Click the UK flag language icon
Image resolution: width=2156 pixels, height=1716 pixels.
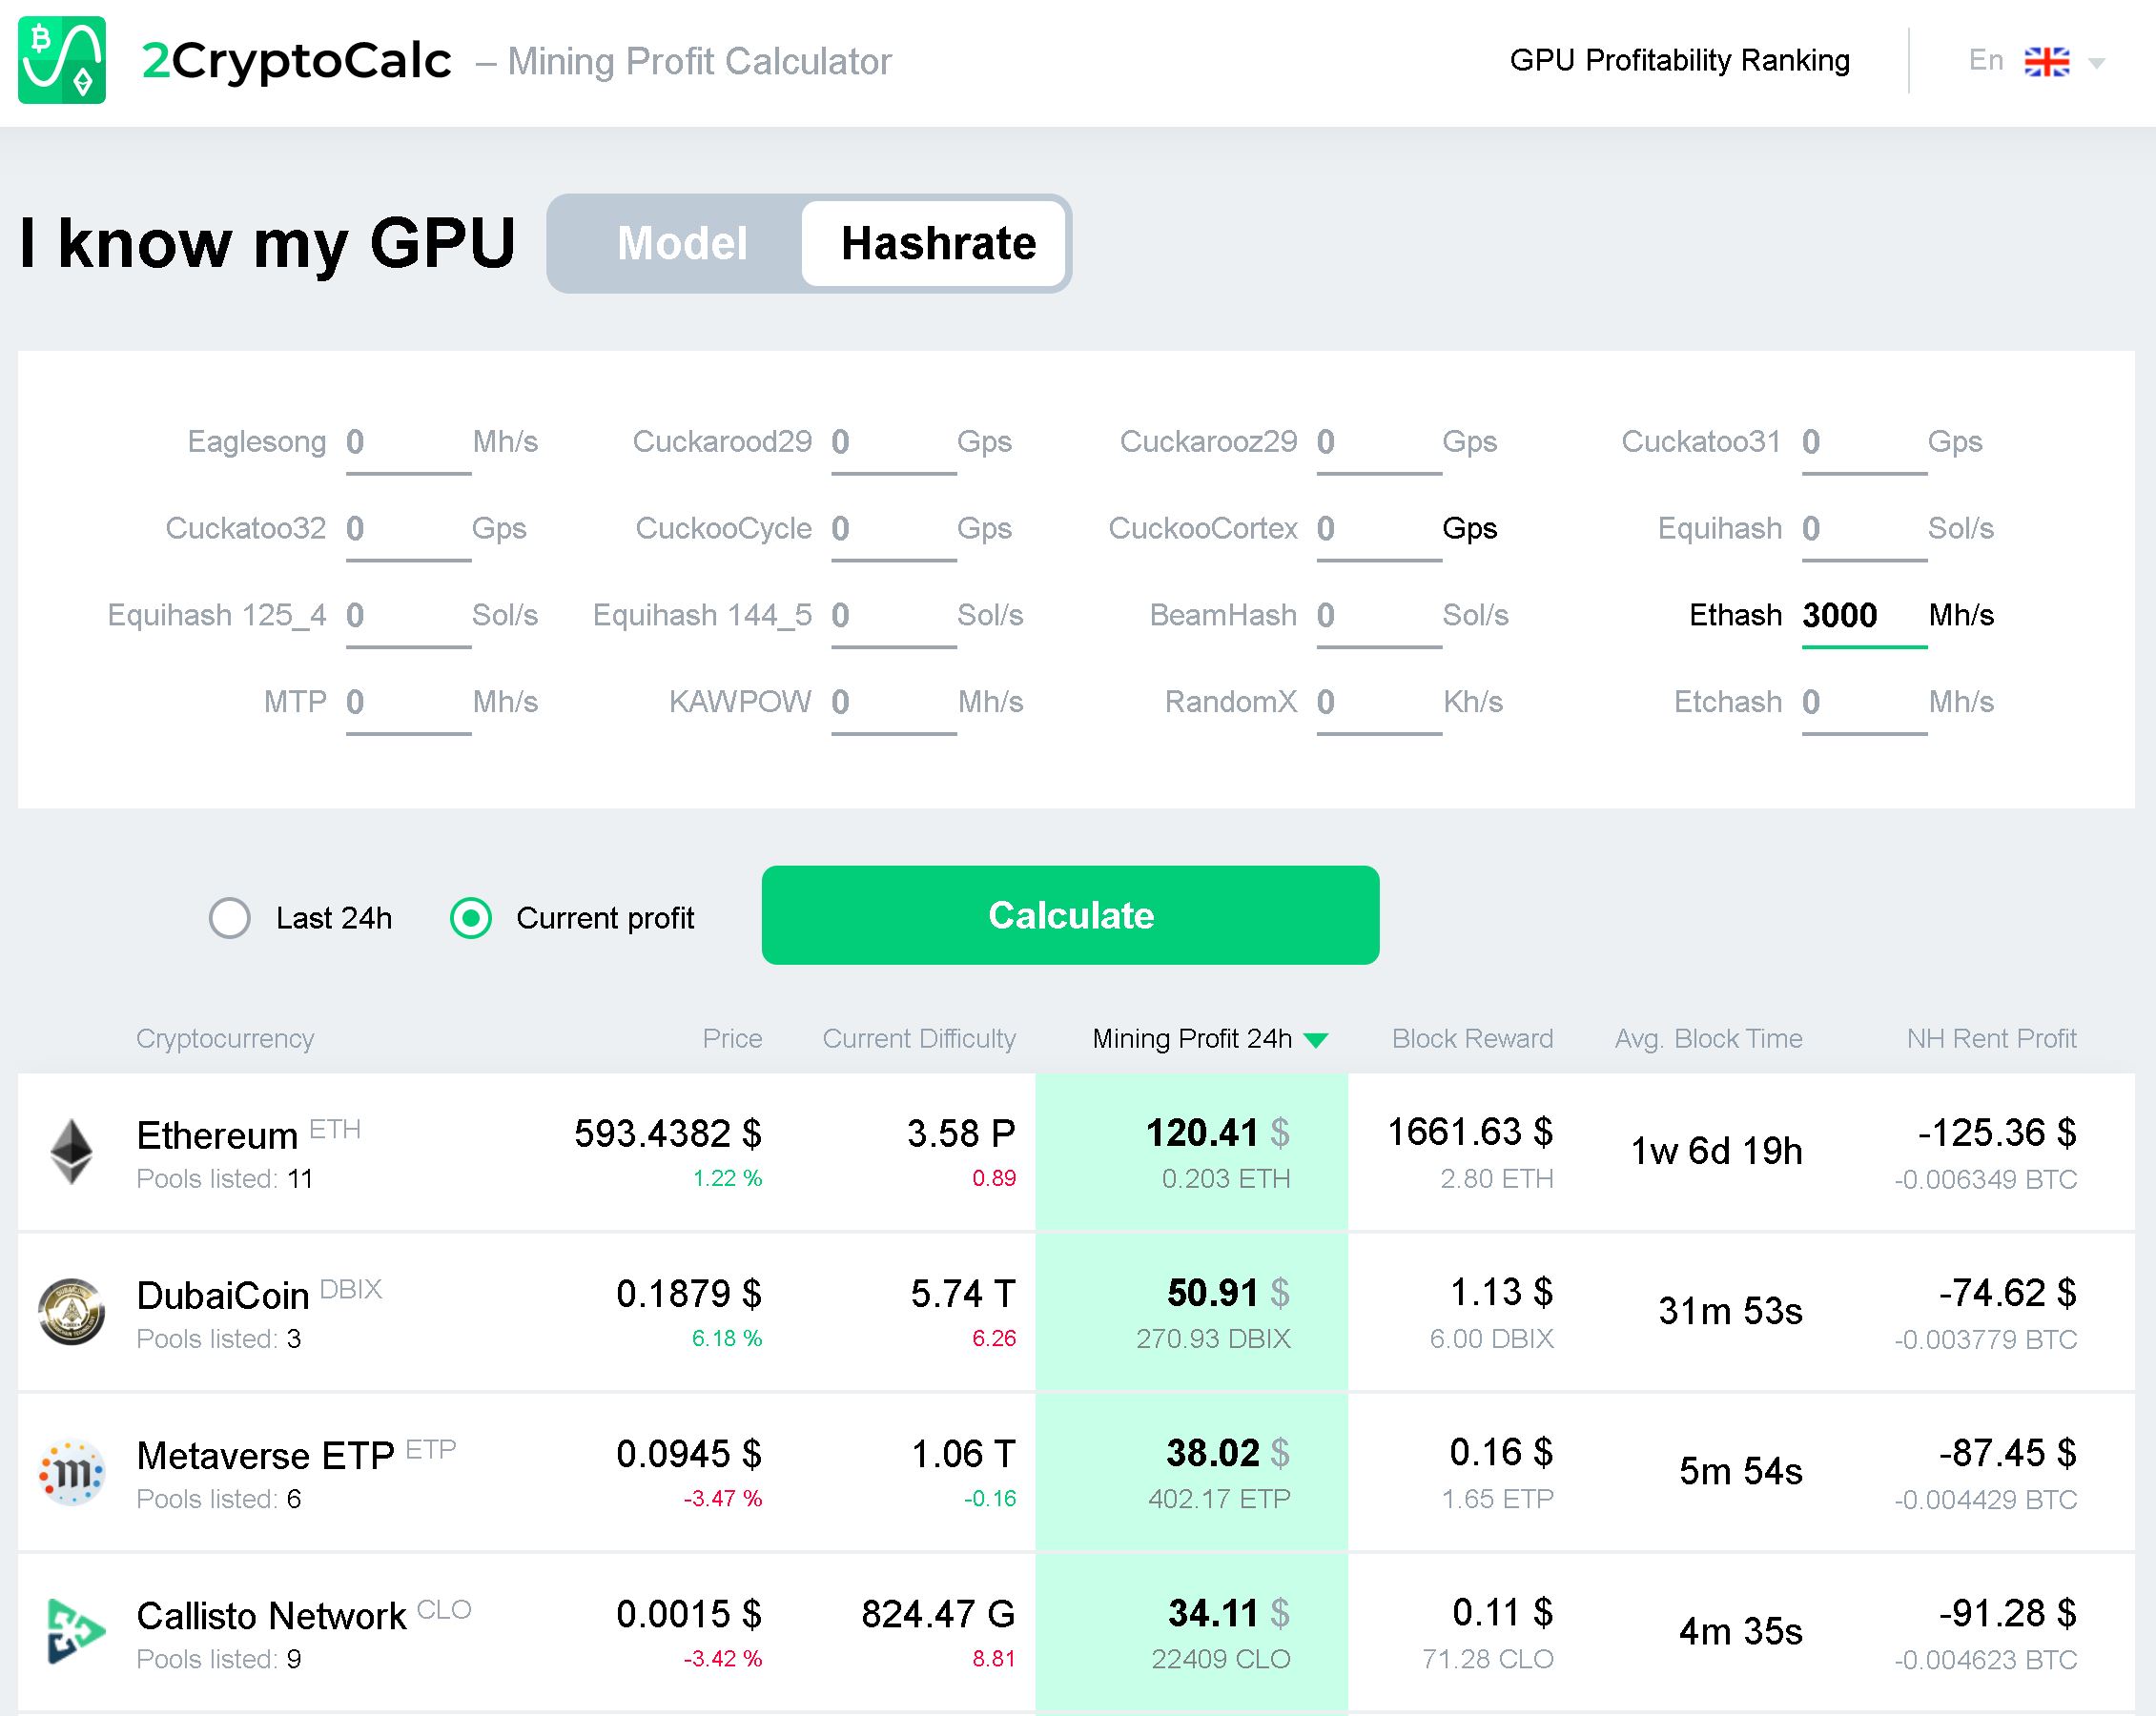(2046, 62)
